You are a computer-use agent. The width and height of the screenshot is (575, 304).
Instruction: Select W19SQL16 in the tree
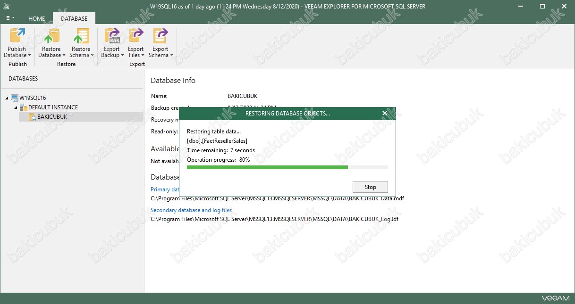[x=33, y=98]
